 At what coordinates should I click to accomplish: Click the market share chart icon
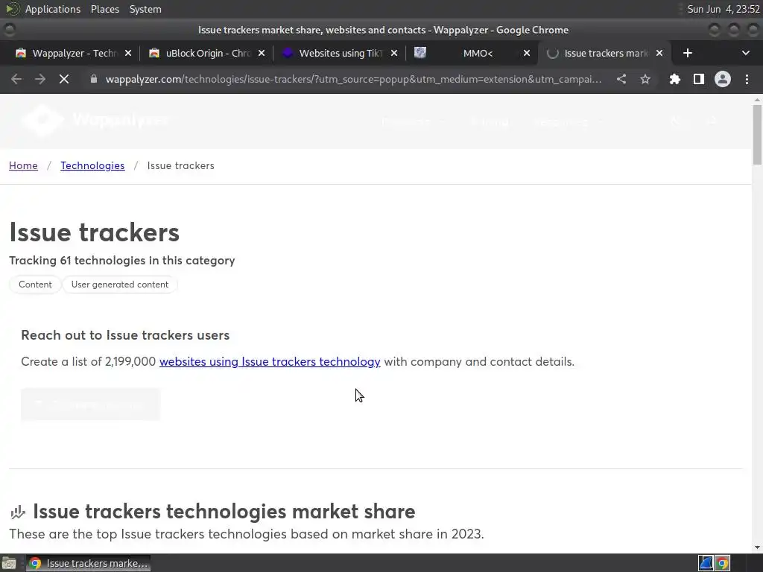coord(18,512)
